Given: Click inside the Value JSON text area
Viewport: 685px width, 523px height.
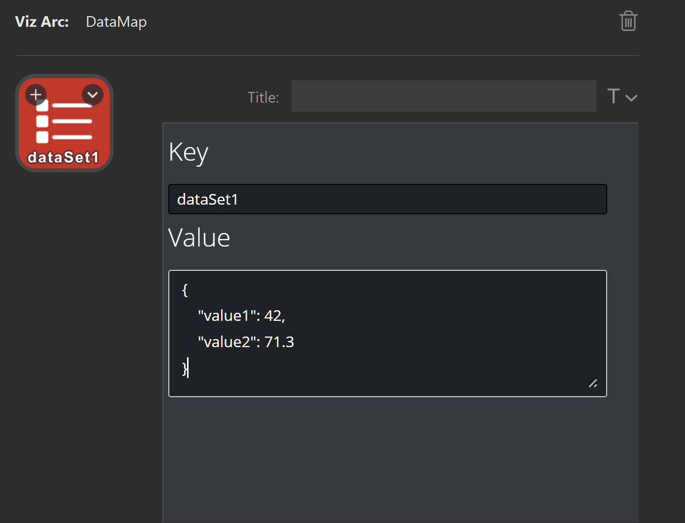Looking at the screenshot, I should (x=388, y=334).
